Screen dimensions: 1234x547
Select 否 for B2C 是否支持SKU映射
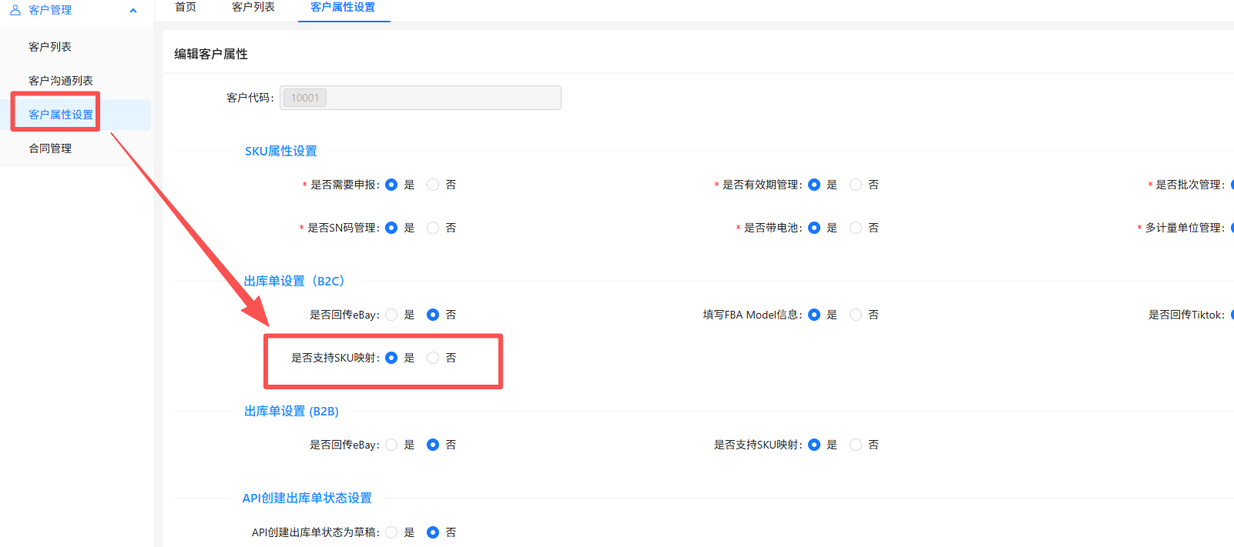click(x=433, y=358)
